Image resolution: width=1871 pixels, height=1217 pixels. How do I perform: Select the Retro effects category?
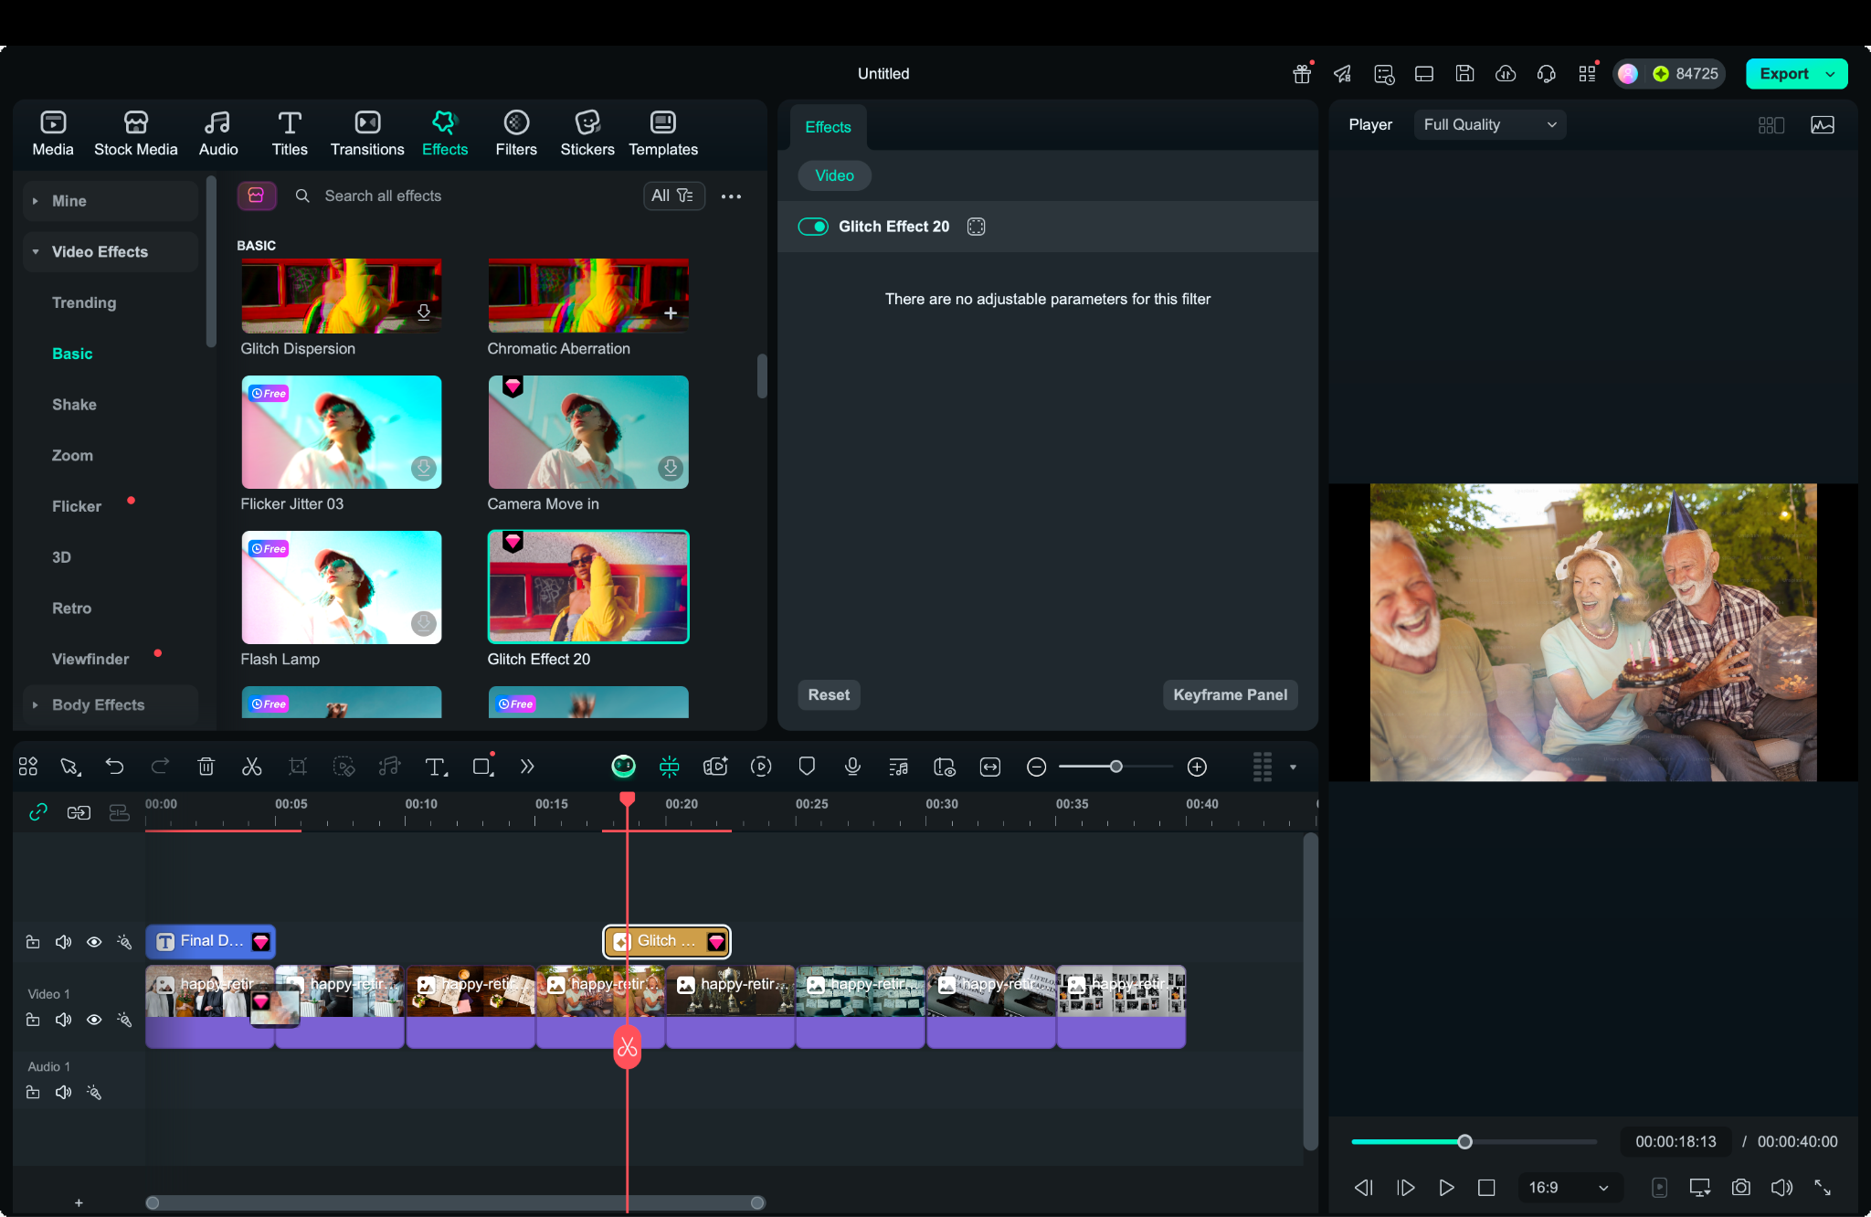tap(71, 608)
